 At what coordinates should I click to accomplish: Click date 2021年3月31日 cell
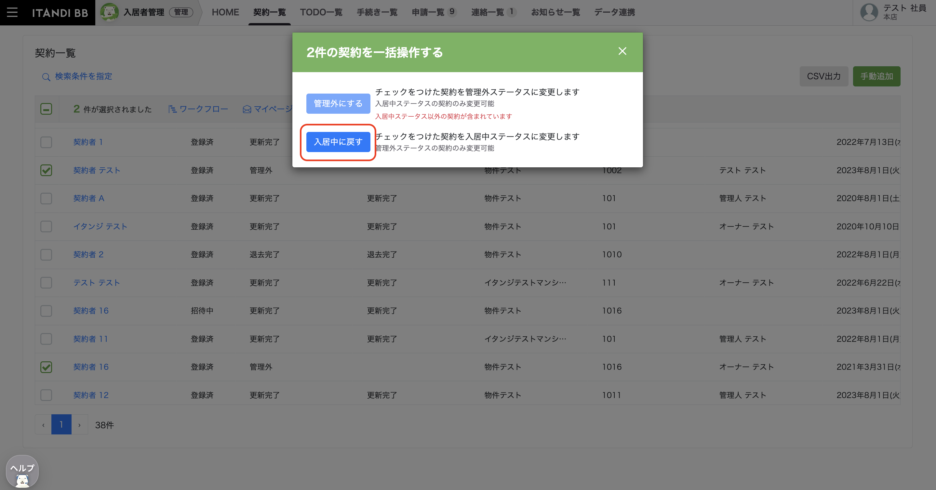(x=868, y=367)
